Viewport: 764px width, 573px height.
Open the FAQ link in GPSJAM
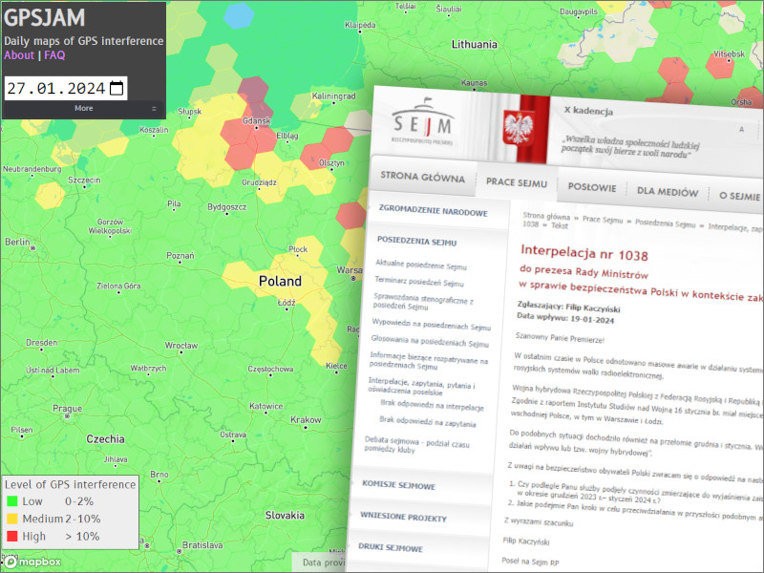point(54,55)
